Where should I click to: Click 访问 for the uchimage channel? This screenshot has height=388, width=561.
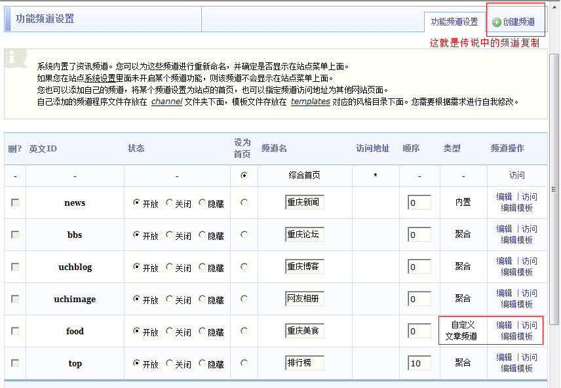(x=529, y=293)
